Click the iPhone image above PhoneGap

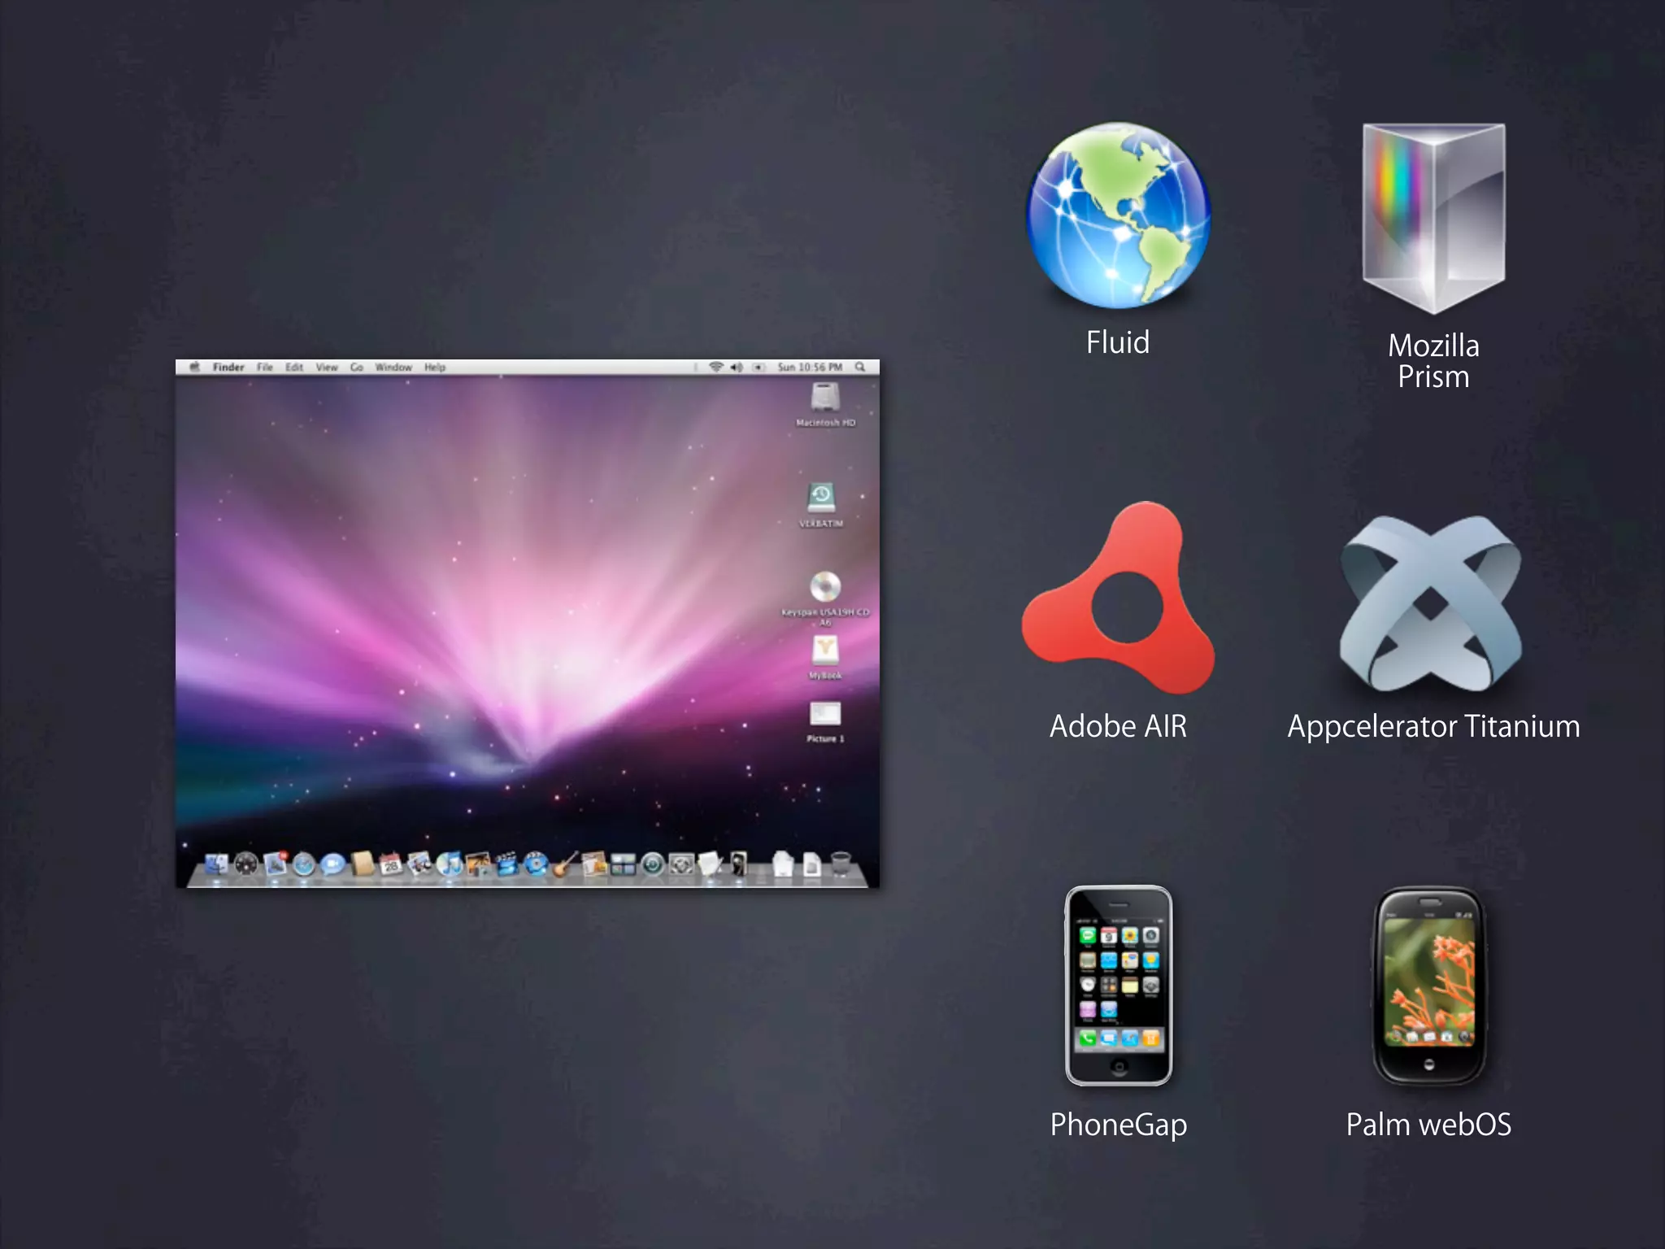click(x=1119, y=986)
